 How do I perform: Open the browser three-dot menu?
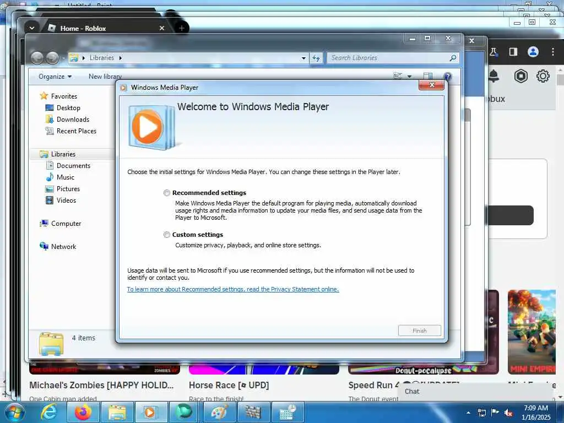[x=553, y=52]
